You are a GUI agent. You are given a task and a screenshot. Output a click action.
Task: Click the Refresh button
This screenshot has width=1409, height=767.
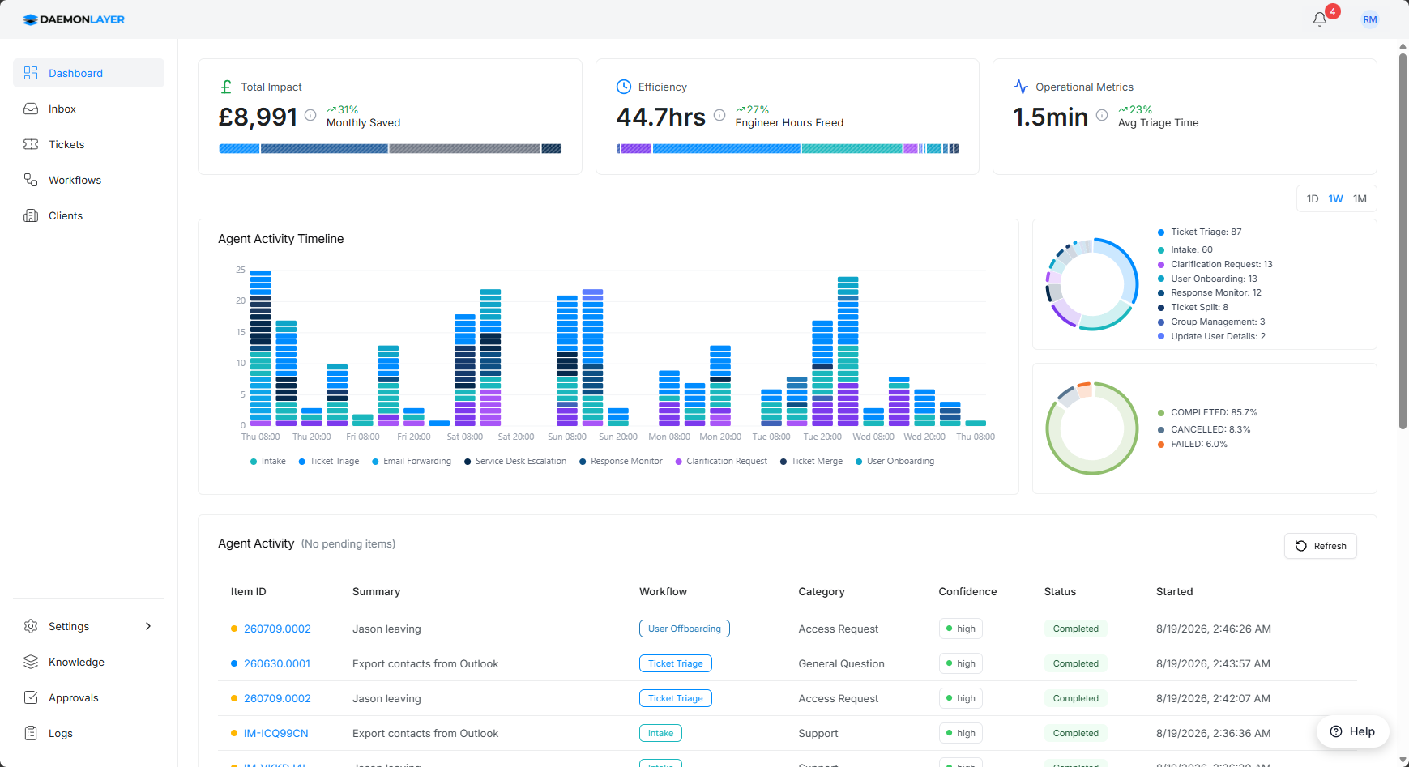[1321, 546]
